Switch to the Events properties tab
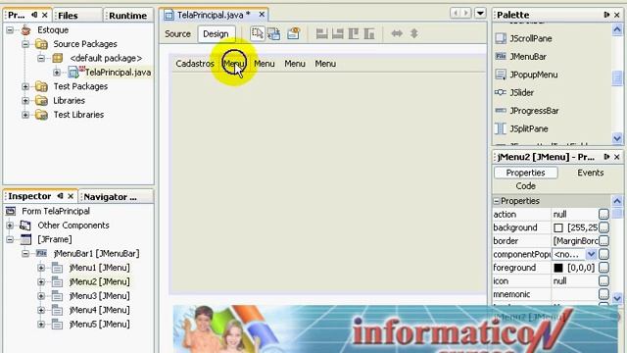The height and width of the screenshot is (353, 627). 590,173
